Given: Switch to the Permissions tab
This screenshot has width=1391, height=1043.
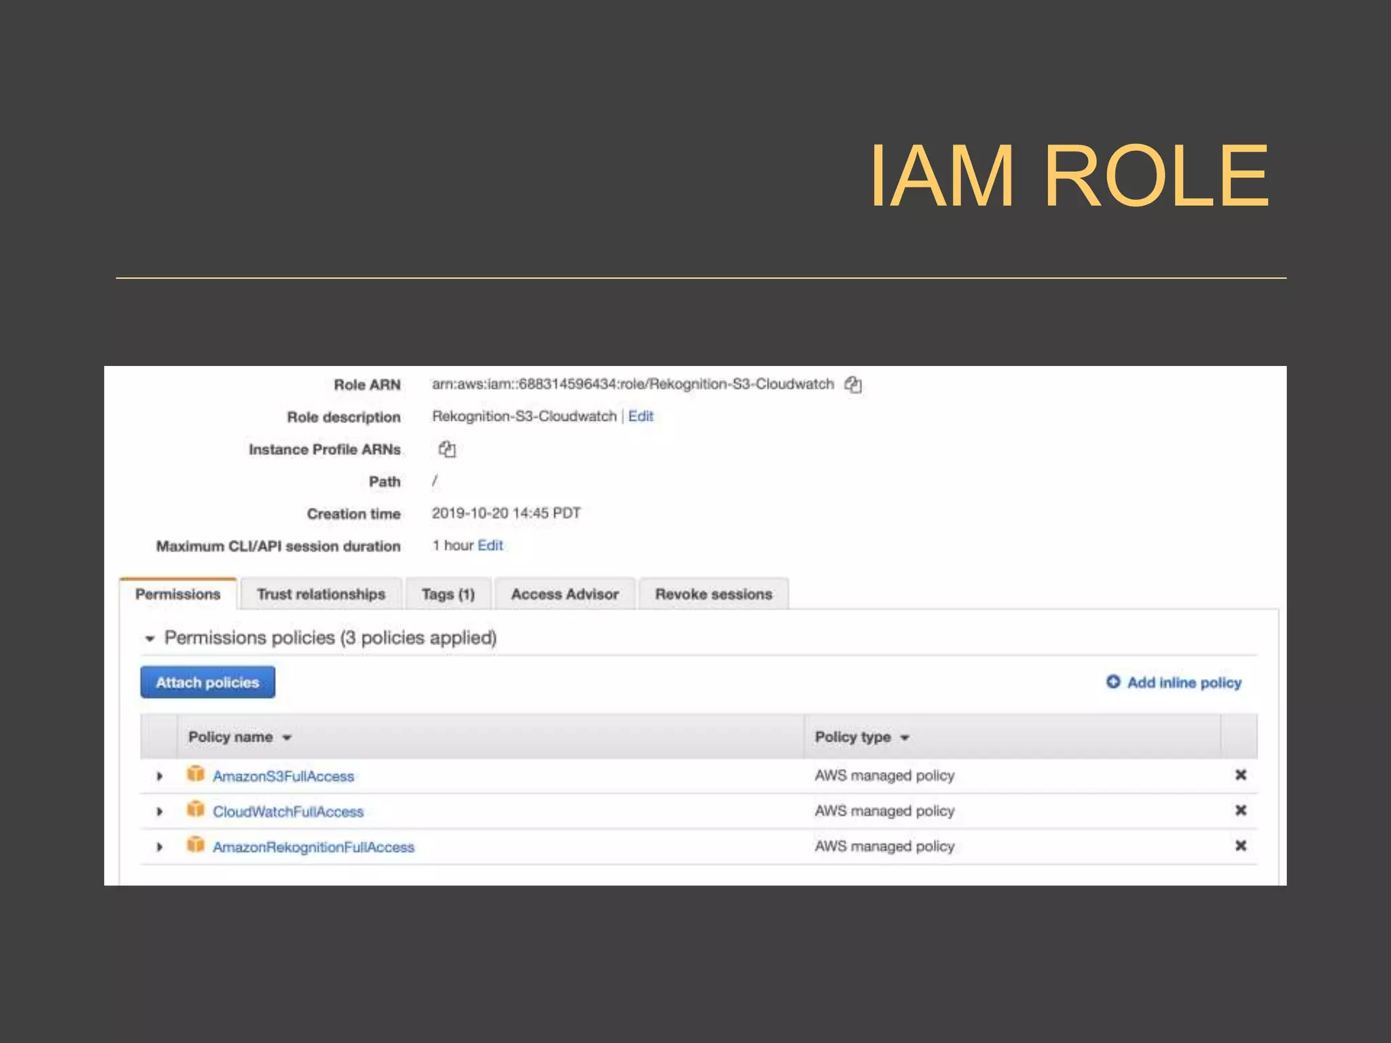Looking at the screenshot, I should (178, 594).
